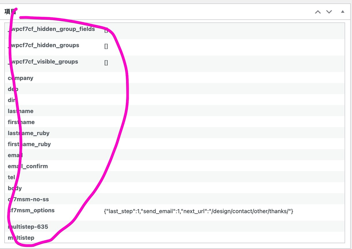The height and width of the screenshot is (249, 352).
Task: Select the "lastname_ruby" field label
Action: (29, 133)
